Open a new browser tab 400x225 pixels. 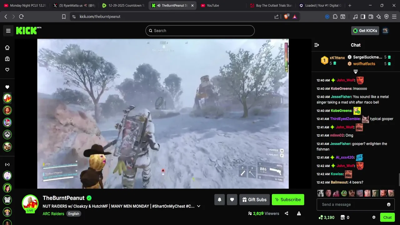pos(350,5)
